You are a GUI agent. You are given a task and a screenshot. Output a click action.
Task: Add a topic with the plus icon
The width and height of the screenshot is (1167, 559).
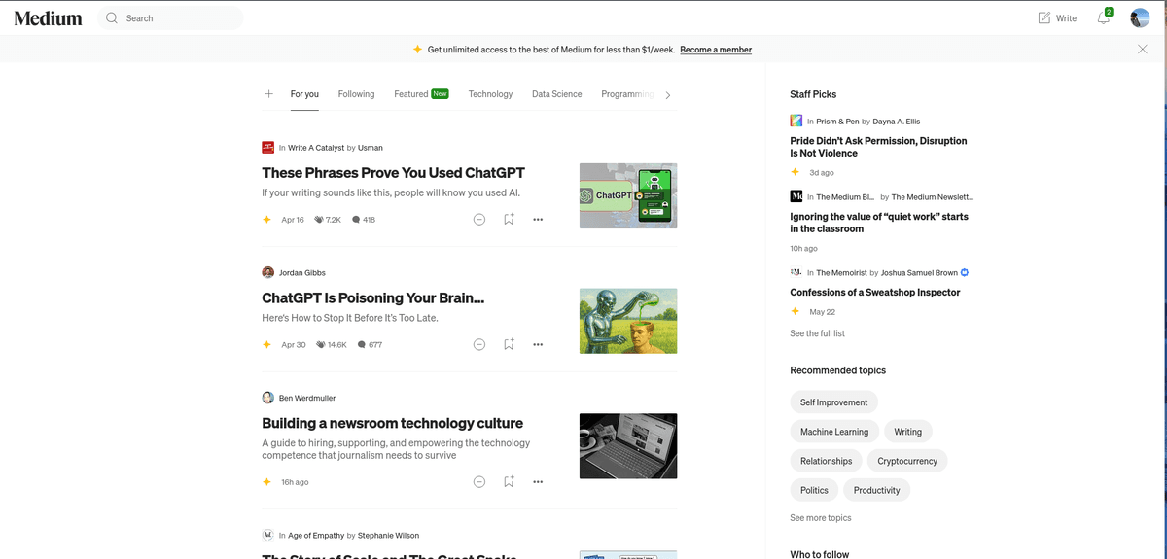pos(268,94)
